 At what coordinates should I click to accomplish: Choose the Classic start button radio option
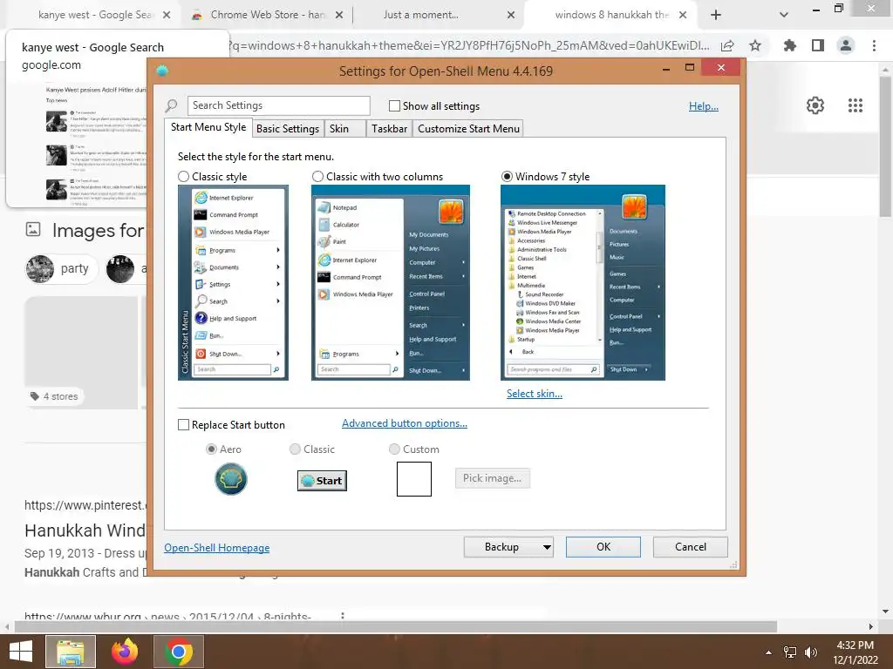point(295,449)
